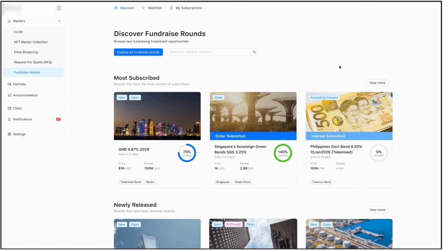Click the Chats envelope icon
443x250 pixels.
10,108
